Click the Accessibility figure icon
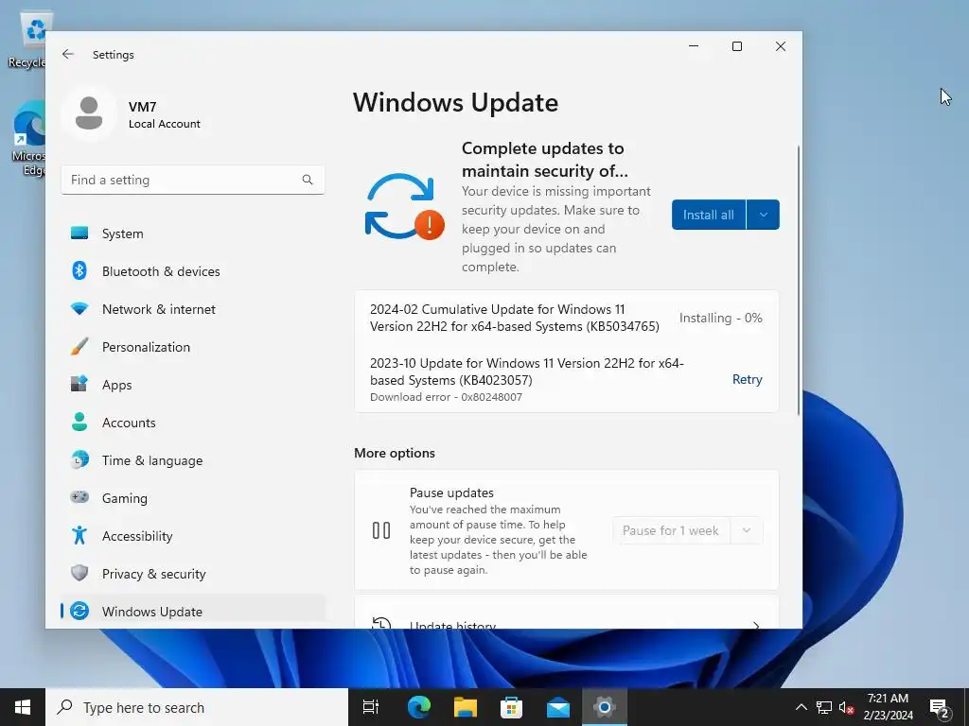 pos(79,535)
